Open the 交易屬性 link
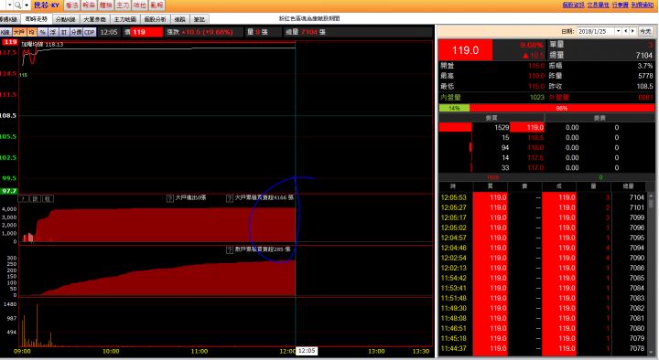659x360 pixels. [598, 5]
